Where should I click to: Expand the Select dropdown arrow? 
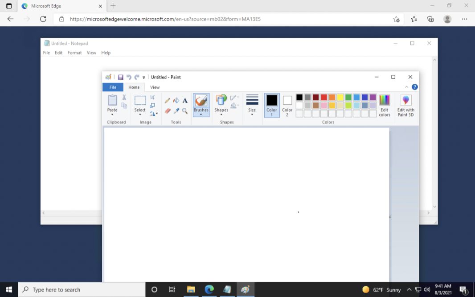[x=140, y=114]
